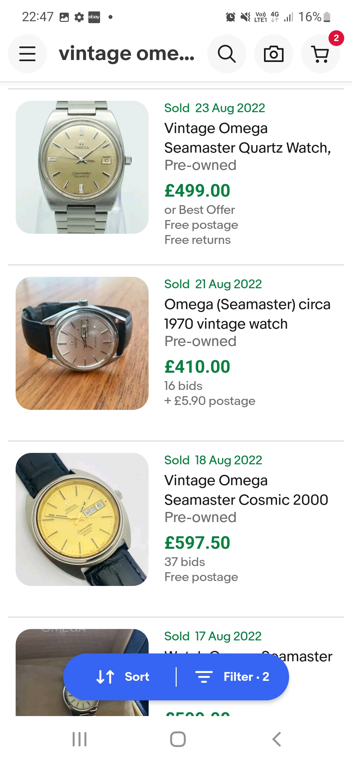Tap the 'vintage ome...' search field

[x=126, y=54]
